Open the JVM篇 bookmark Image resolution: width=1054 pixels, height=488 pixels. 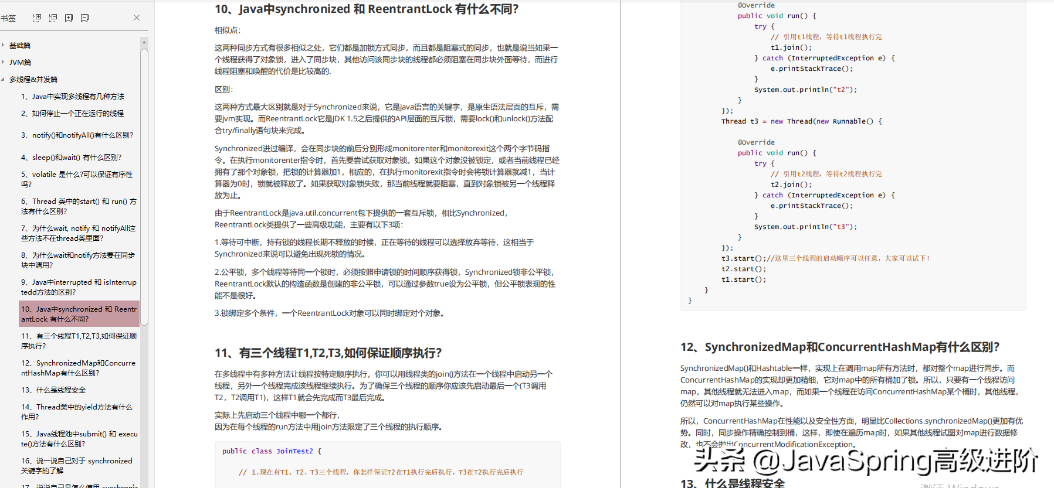click(20, 62)
